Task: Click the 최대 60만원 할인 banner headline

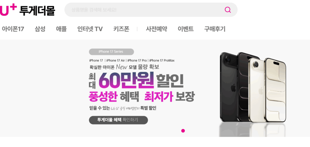Action: click(136, 80)
